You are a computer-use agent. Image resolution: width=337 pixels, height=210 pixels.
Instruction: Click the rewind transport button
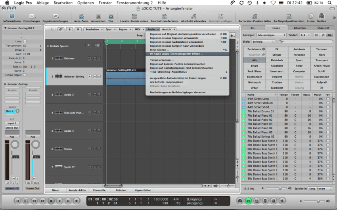click(34, 201)
